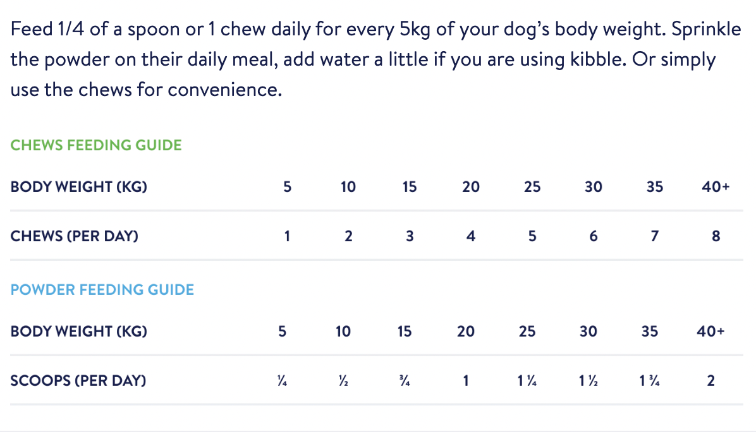Image resolution: width=756 pixels, height=432 pixels.
Task: Click the 1 ¼ scoops per day value
Action: (x=527, y=381)
